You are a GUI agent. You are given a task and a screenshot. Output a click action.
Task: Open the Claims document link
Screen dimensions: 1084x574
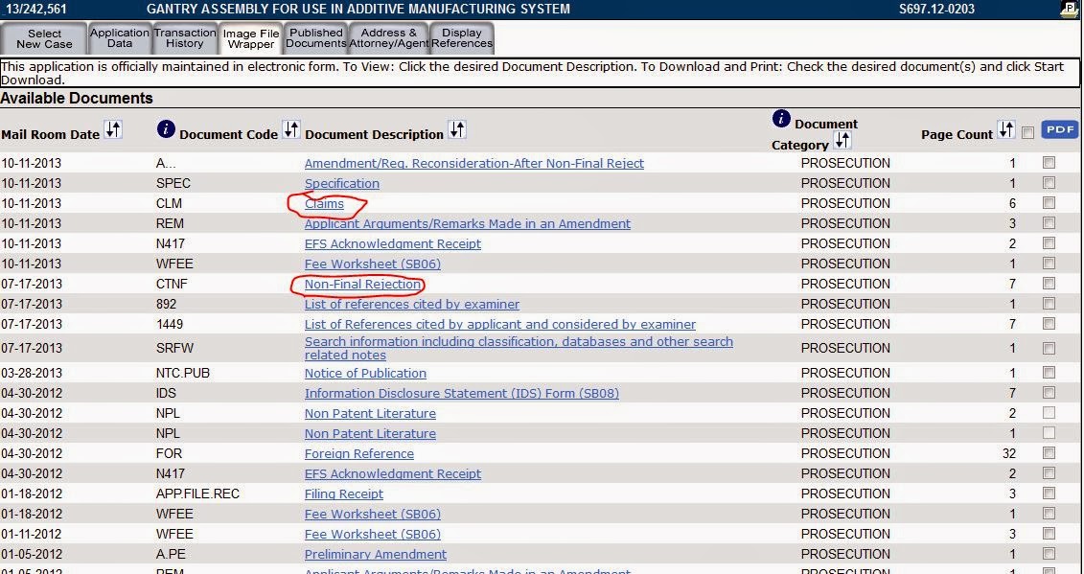point(324,203)
